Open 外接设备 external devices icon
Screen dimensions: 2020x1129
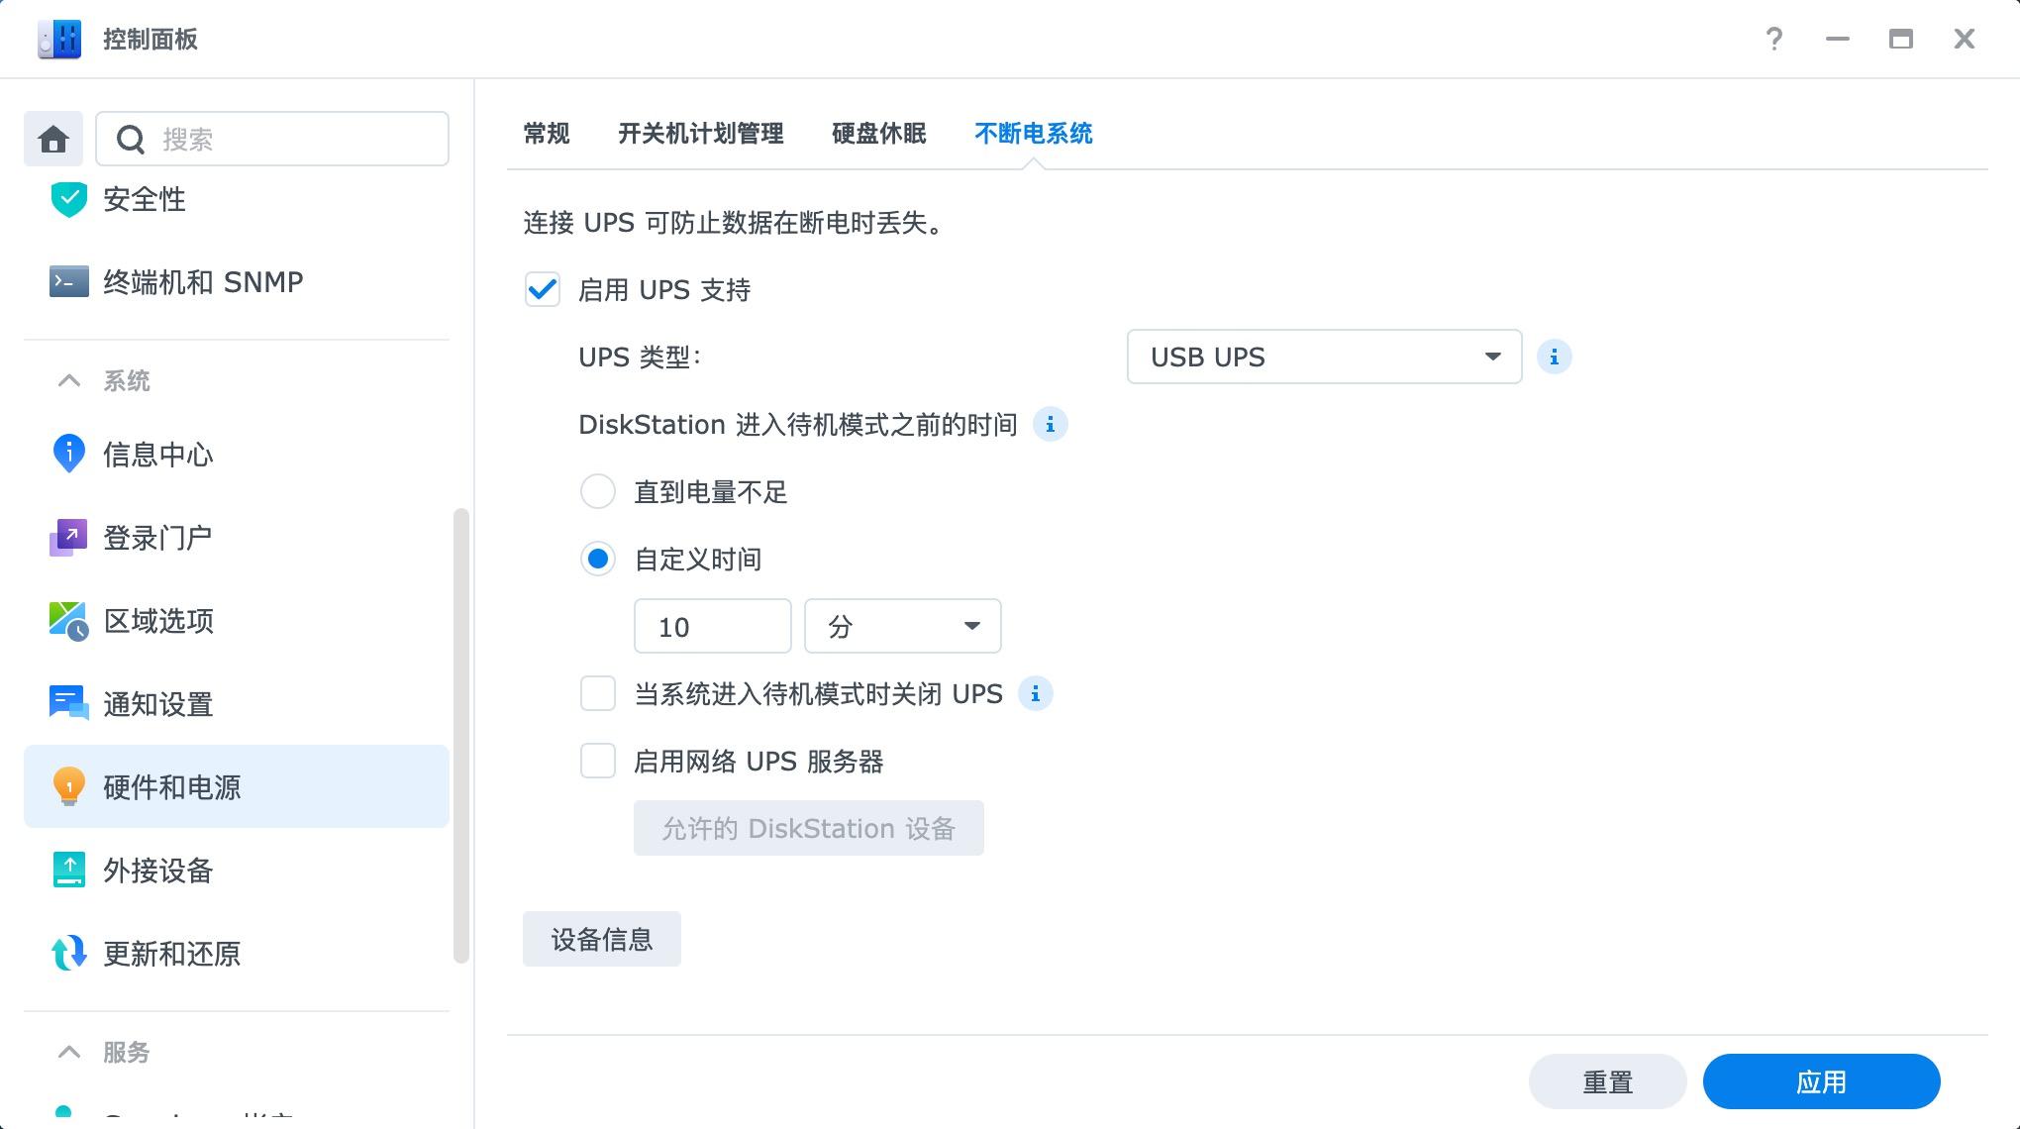pyautogui.click(x=69, y=871)
